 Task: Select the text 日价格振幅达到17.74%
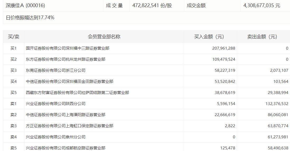pos(30,18)
